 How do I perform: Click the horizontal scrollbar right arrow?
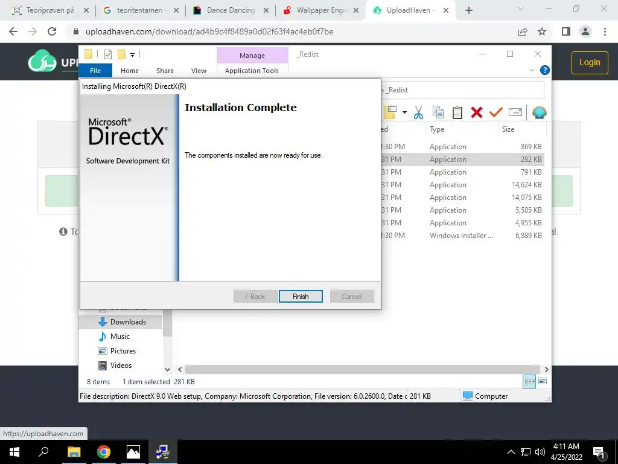546,369
